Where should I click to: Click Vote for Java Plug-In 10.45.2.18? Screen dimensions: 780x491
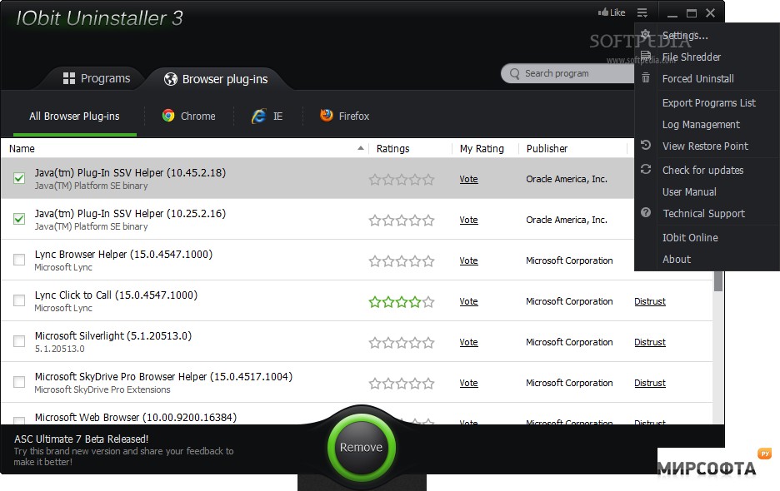468,180
